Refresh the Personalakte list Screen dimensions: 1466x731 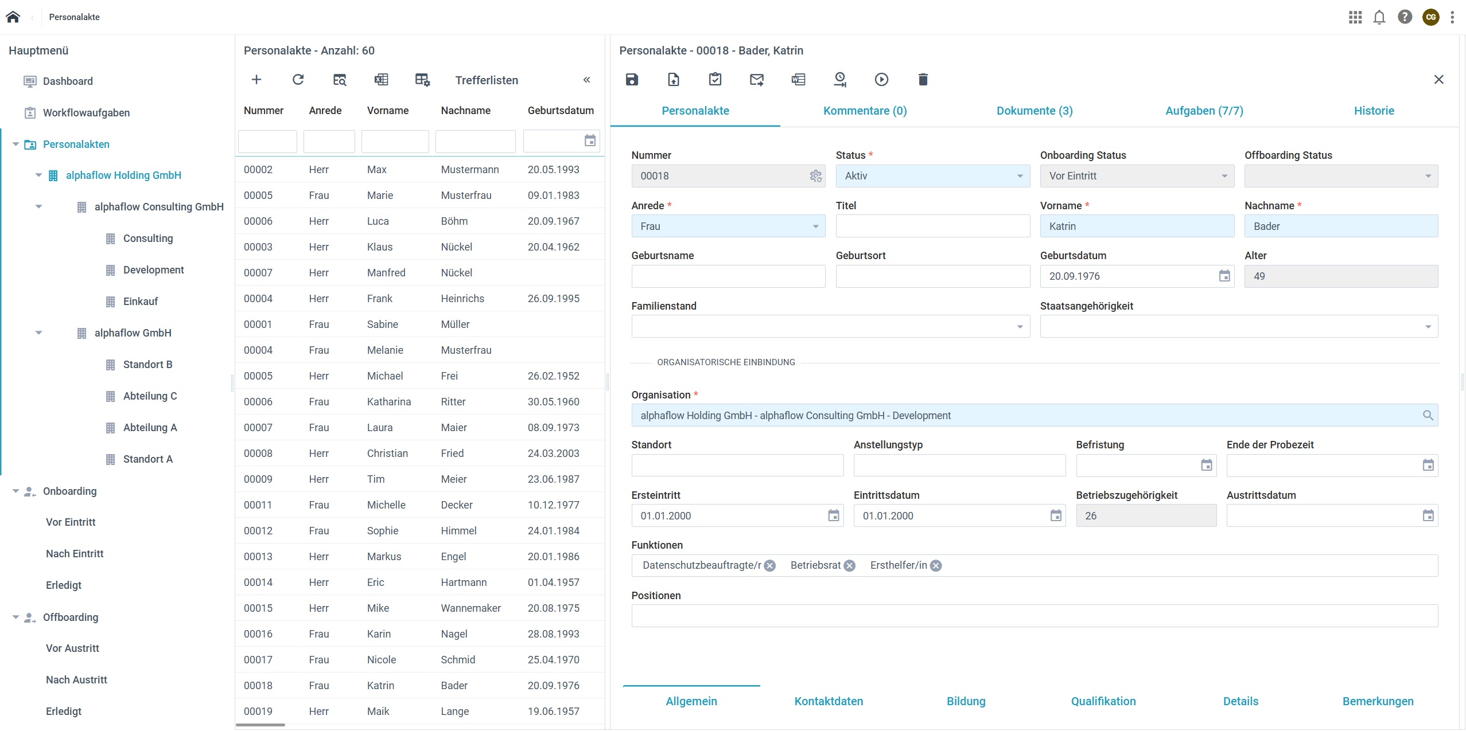[x=298, y=80]
